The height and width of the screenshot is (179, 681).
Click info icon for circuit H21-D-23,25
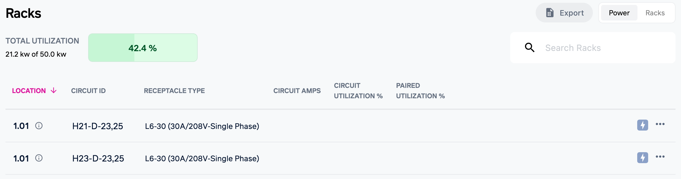[39, 126]
